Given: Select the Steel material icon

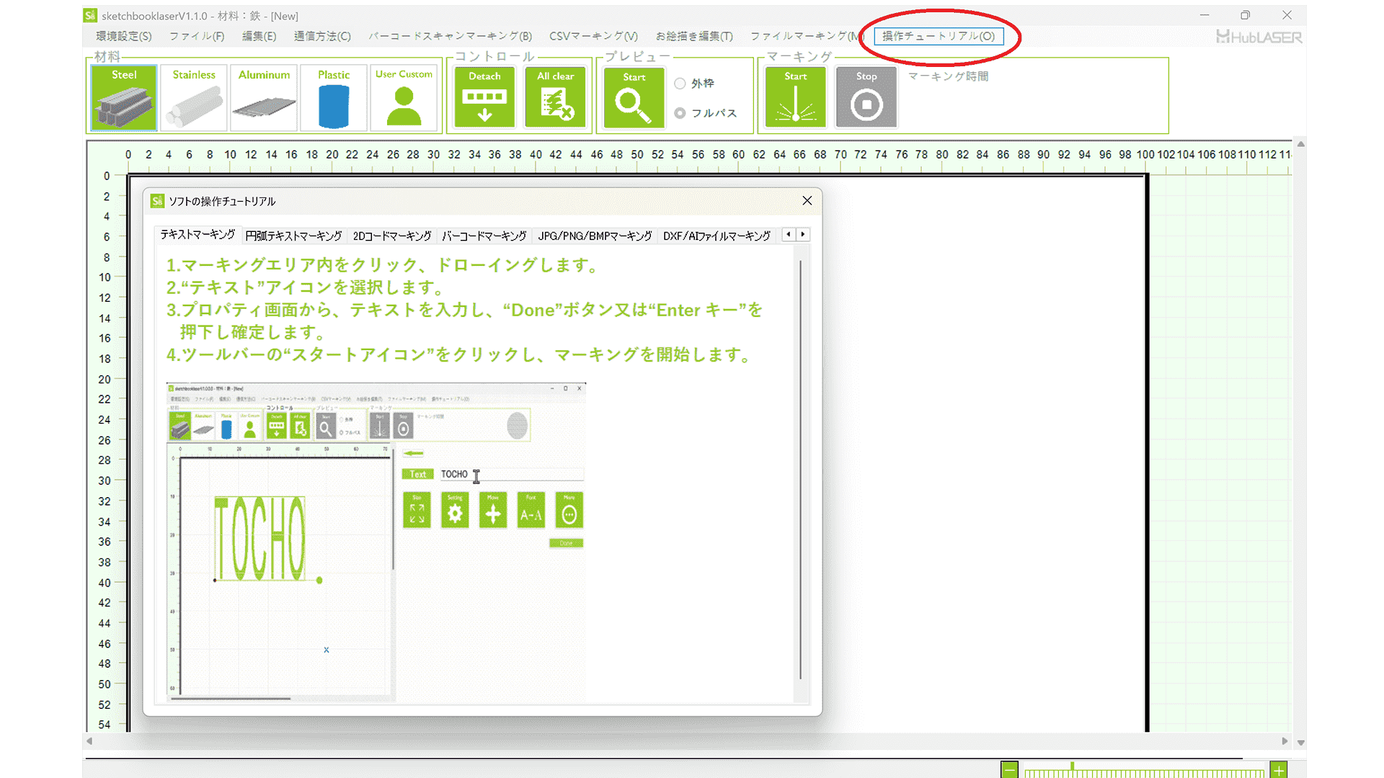Looking at the screenshot, I should point(124,98).
